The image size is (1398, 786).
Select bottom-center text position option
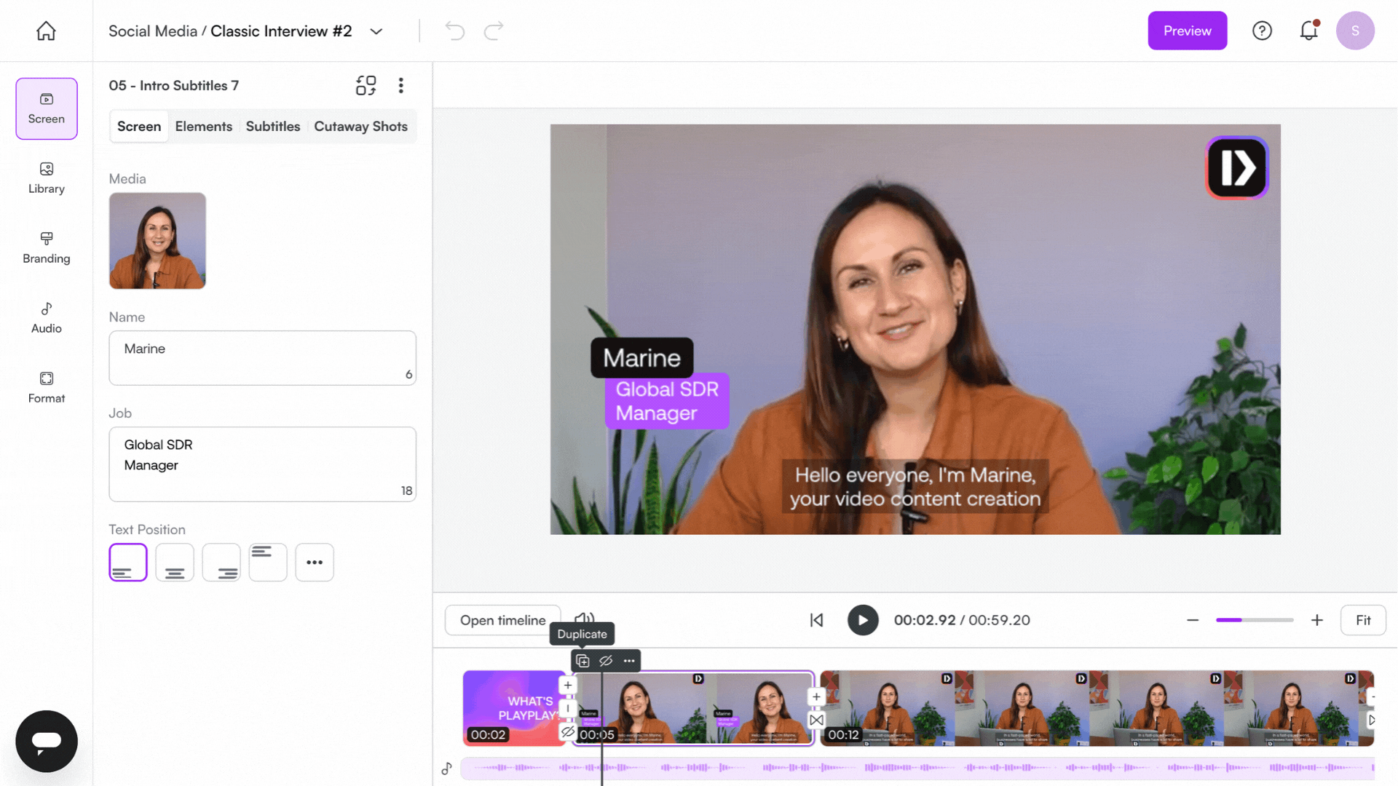(175, 562)
